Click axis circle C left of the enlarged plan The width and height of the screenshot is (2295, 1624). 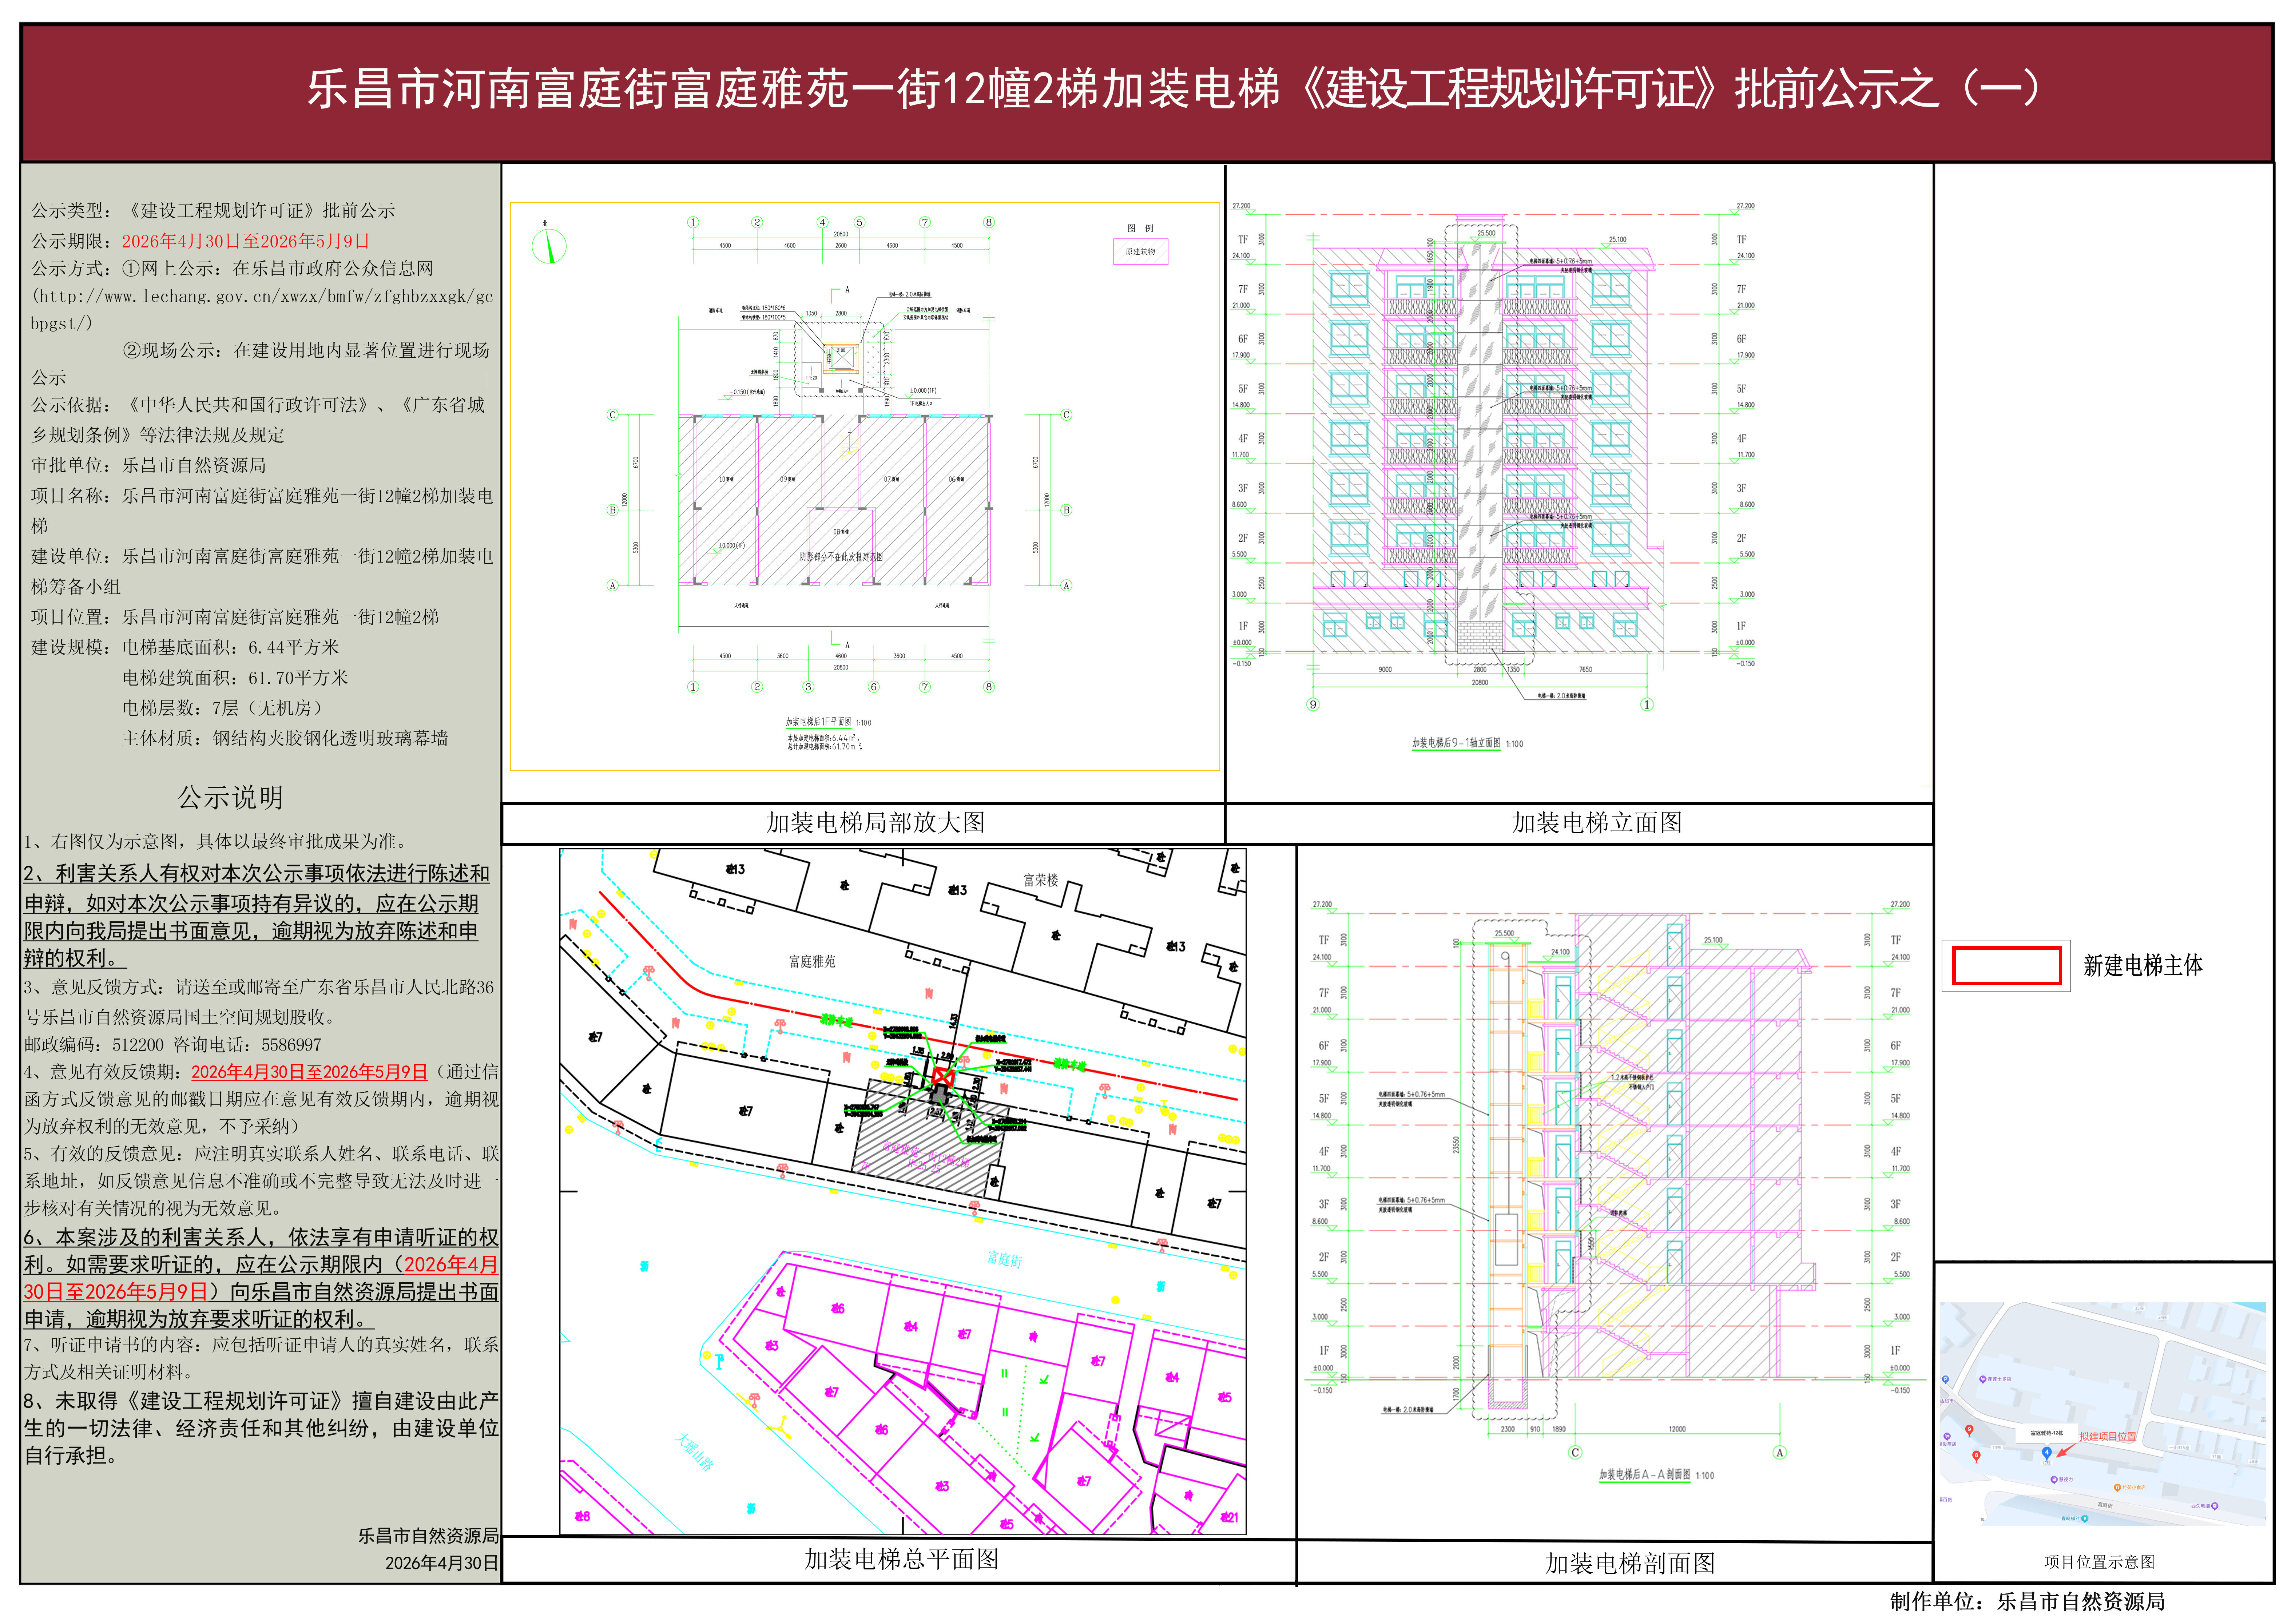[613, 415]
